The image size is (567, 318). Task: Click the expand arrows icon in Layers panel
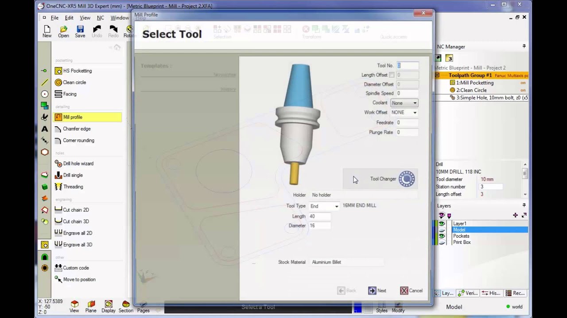coord(524,215)
